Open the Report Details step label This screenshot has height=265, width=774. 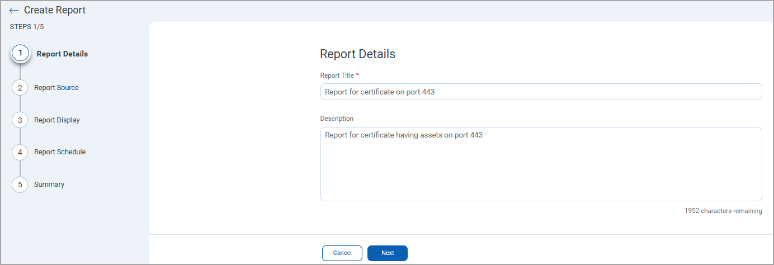62,54
